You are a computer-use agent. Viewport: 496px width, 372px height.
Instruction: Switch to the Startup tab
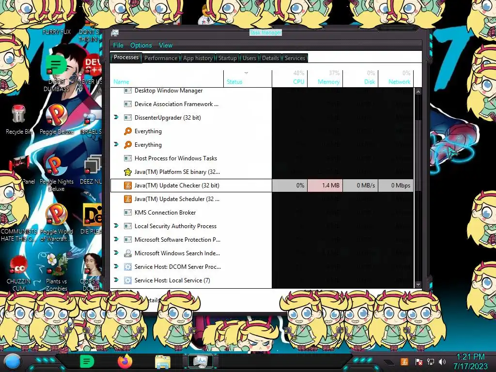228,58
